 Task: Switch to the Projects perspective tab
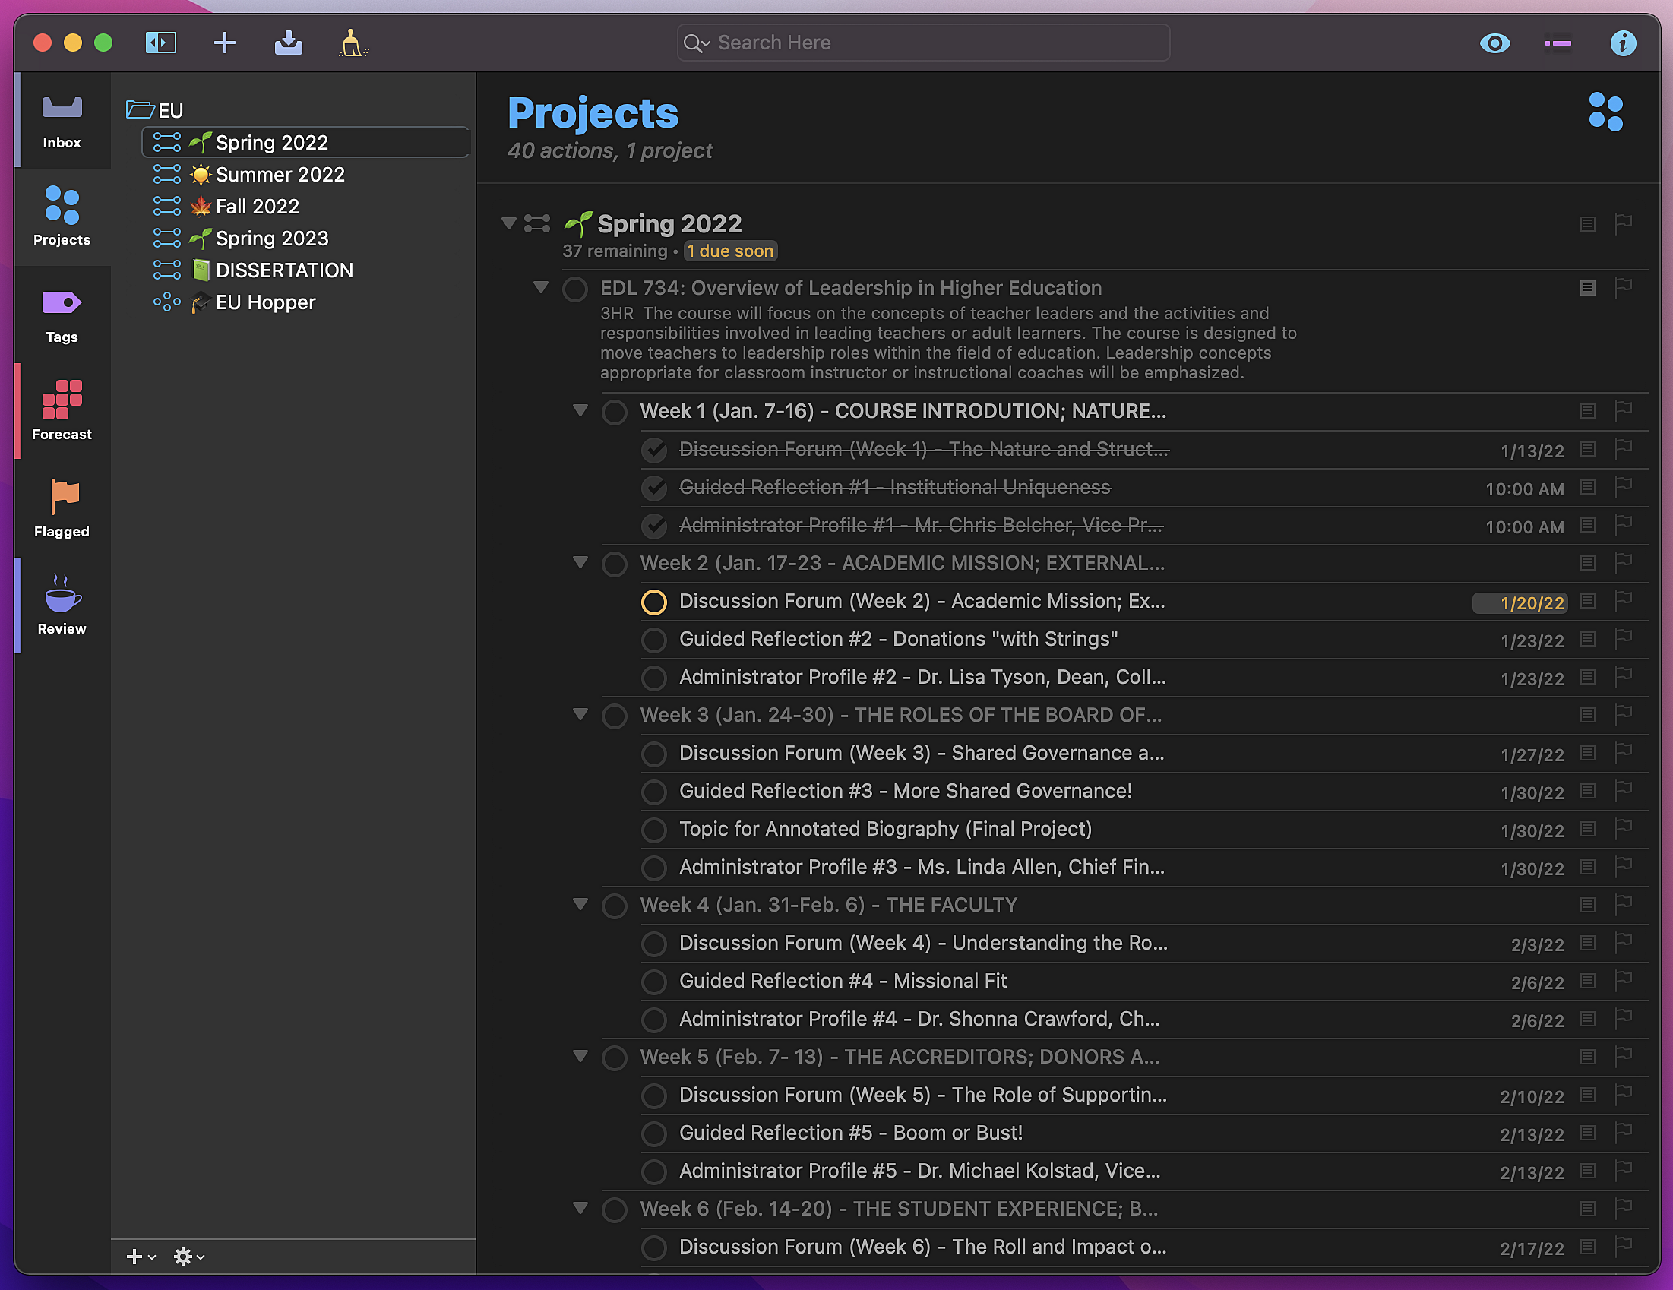click(62, 217)
